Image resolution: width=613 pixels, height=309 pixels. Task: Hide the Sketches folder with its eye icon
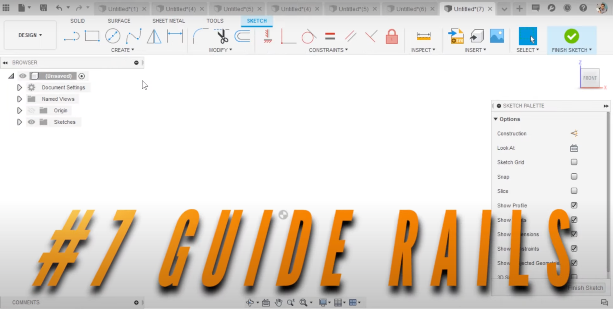click(x=31, y=122)
